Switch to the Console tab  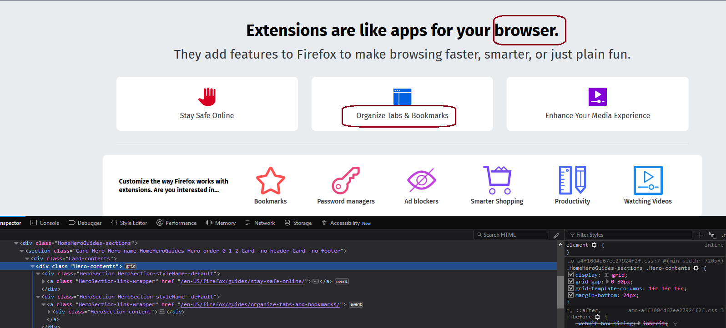45,223
